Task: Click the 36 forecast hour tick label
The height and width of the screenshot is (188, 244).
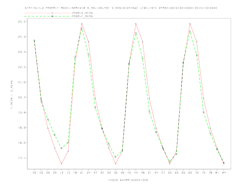Action: [116, 173]
